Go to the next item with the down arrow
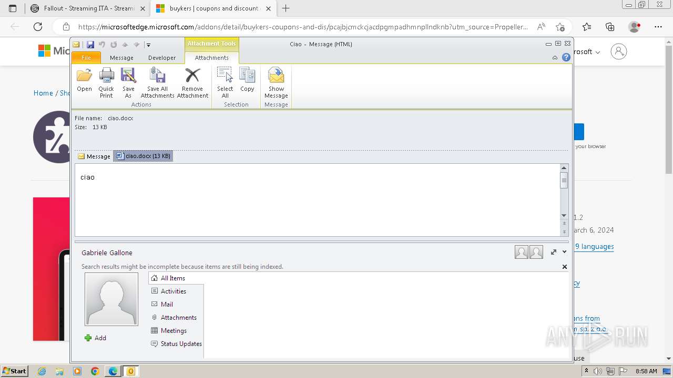 [137, 45]
